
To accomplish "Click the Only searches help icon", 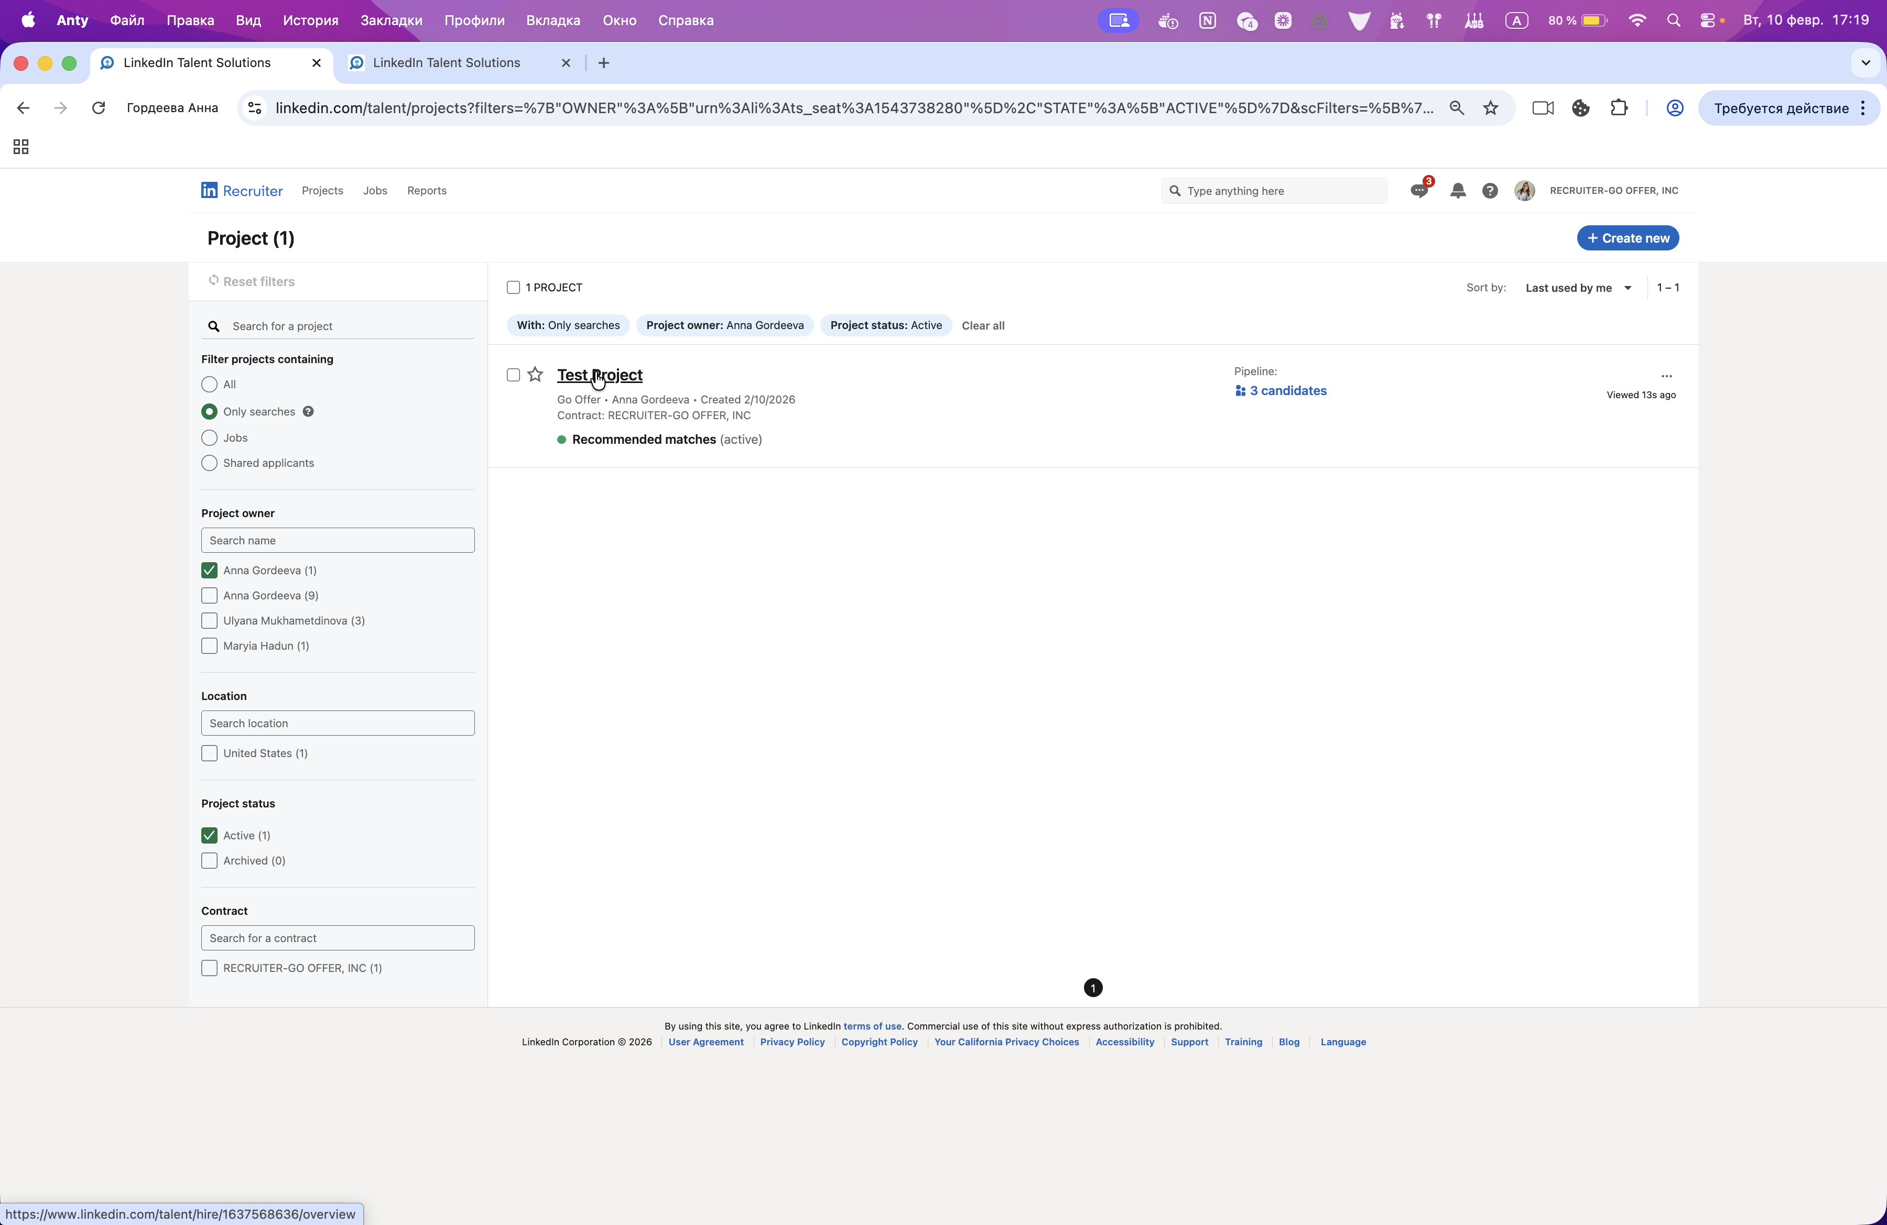I will tap(308, 412).
